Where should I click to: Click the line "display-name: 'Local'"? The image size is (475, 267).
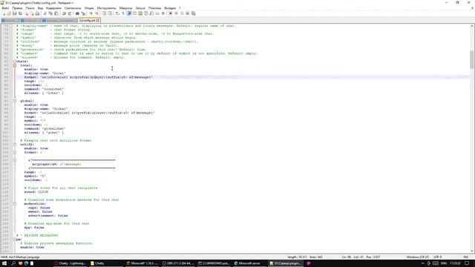(x=45, y=73)
